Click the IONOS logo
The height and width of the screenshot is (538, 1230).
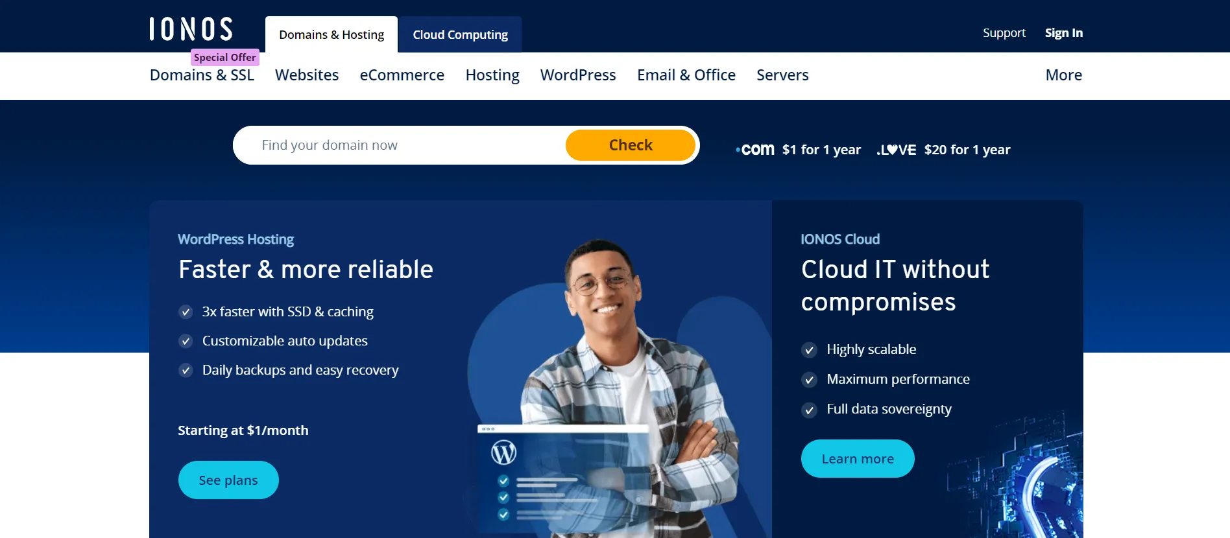click(191, 29)
